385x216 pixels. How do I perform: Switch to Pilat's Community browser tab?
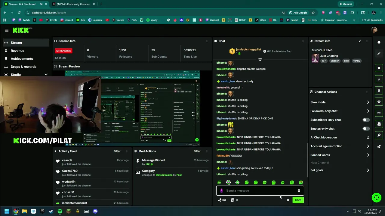(x=73, y=4)
